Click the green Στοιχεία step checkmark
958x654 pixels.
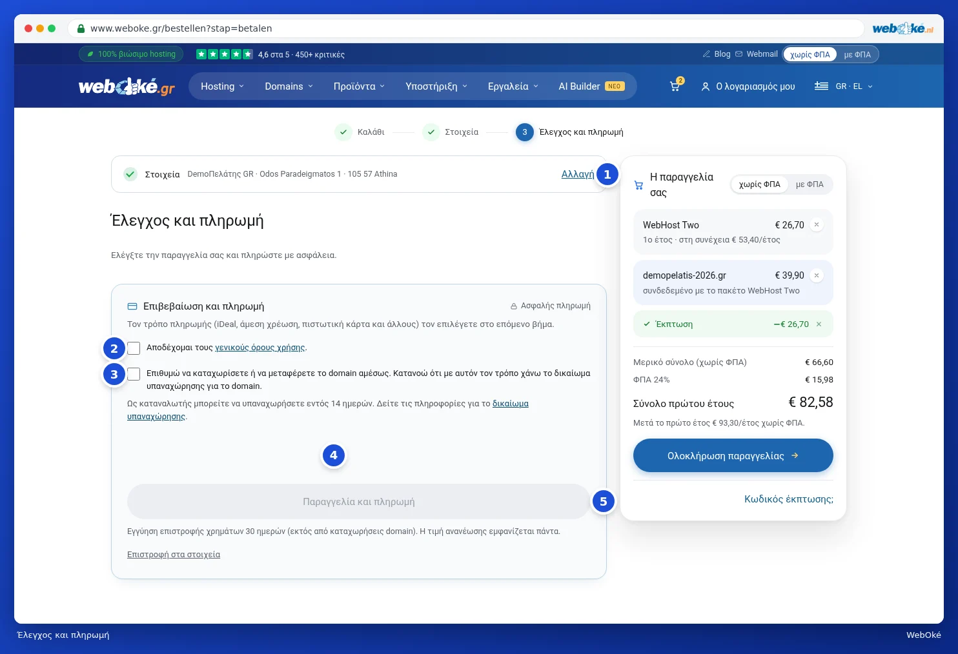431,132
